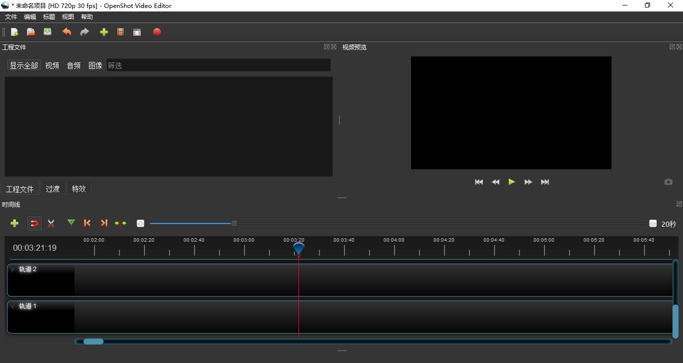
Task: Expand the 轨道 2 track arrow
Action: (12, 269)
